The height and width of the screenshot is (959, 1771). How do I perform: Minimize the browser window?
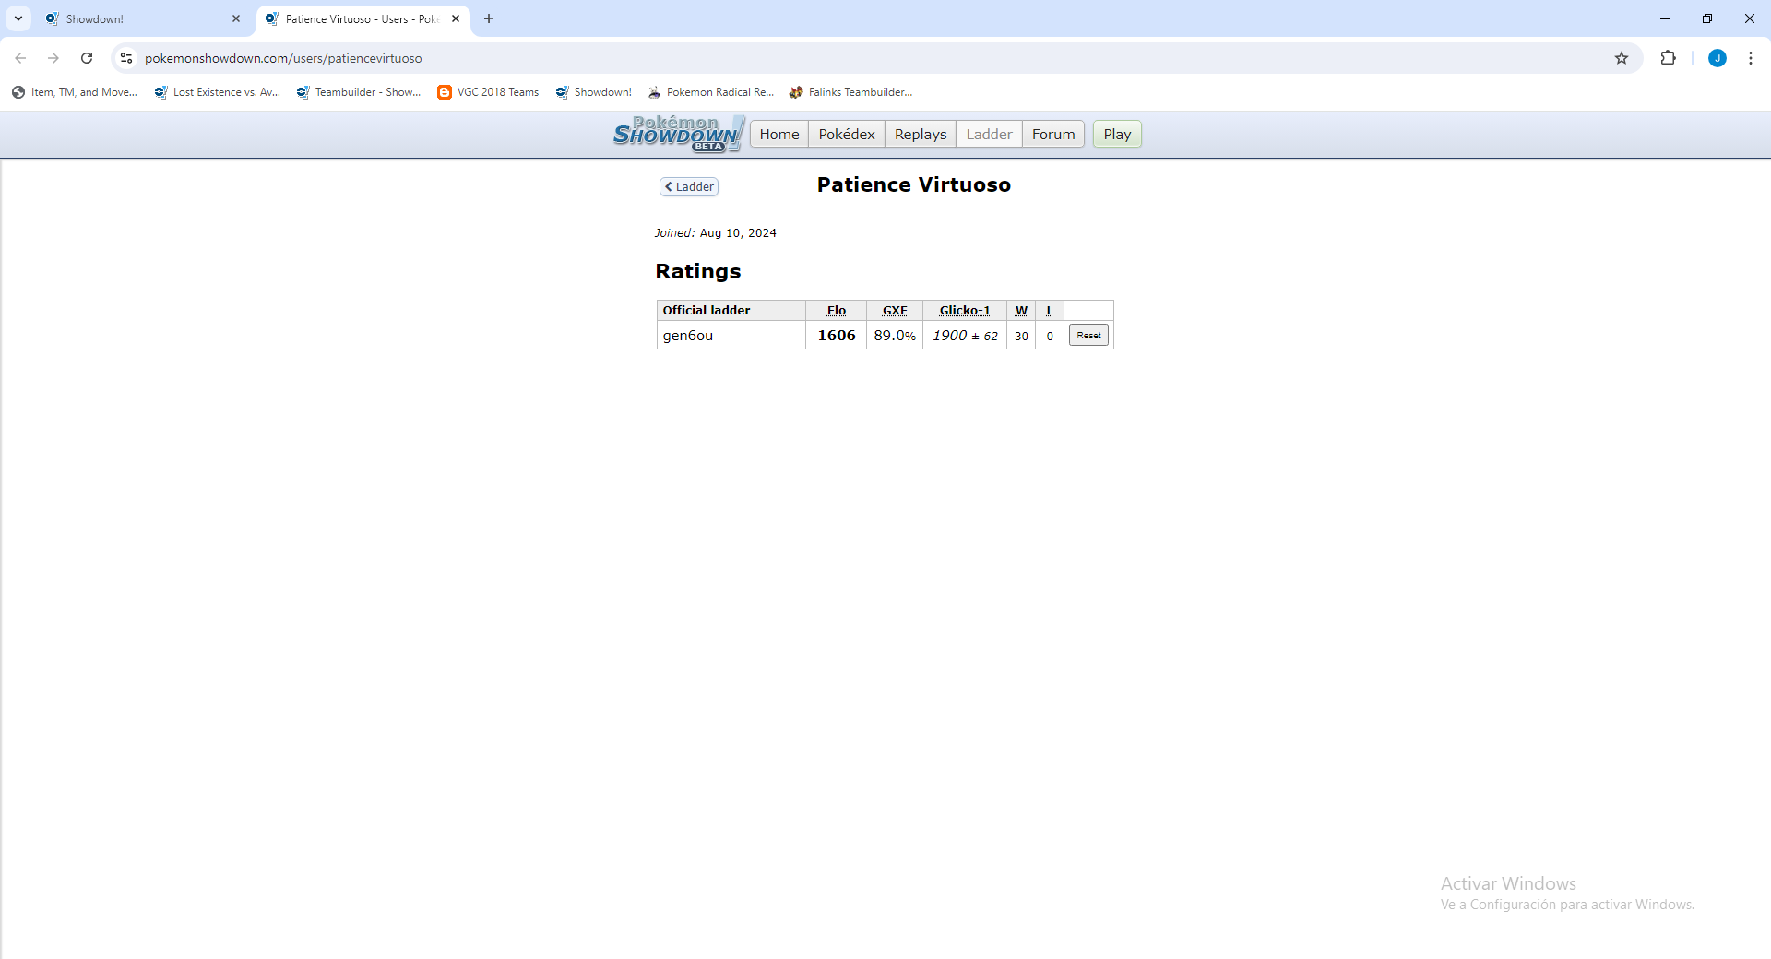click(1665, 18)
